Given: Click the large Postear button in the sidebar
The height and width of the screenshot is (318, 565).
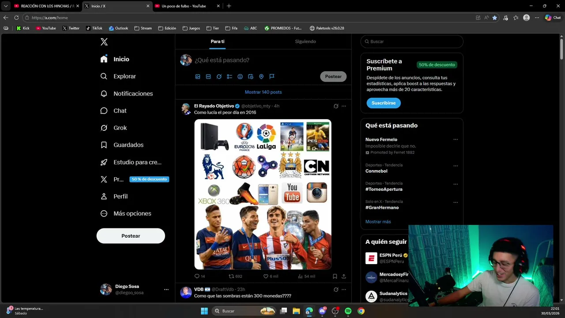Looking at the screenshot, I should [131, 236].
